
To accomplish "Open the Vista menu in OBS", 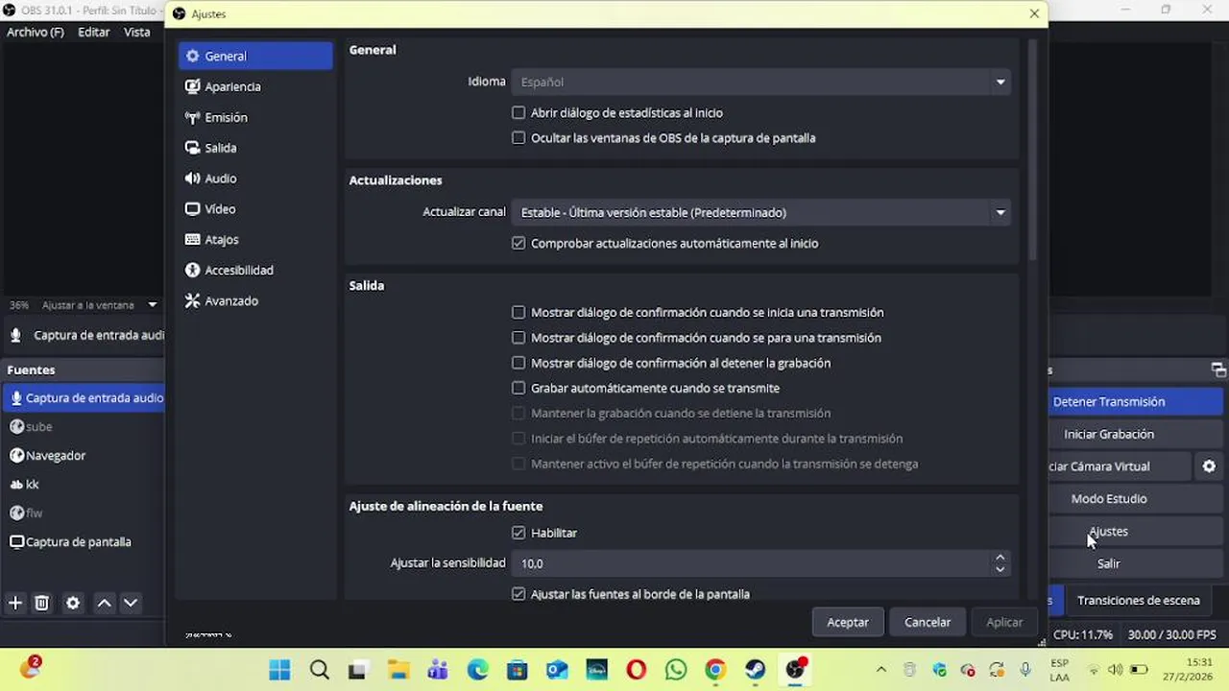I will (137, 32).
